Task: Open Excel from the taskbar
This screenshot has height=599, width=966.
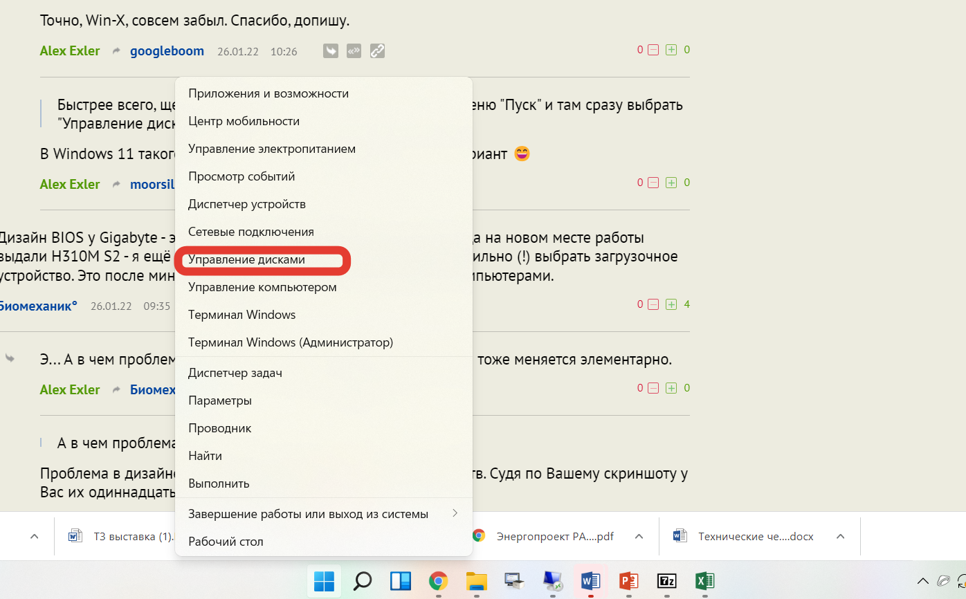Action: [x=704, y=580]
